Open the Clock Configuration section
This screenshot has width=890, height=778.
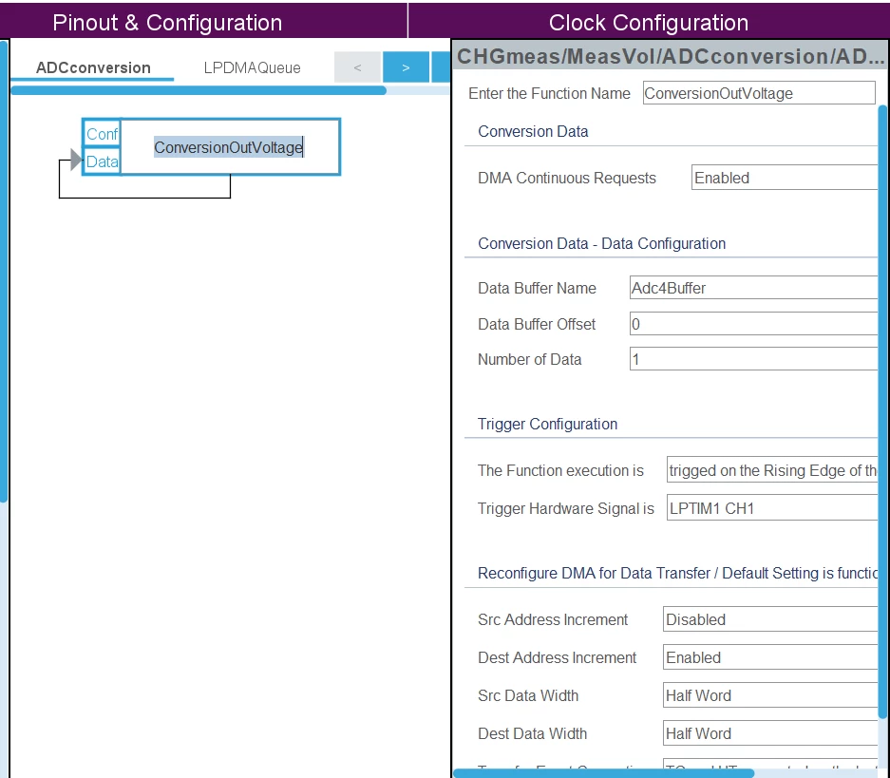pyautogui.click(x=649, y=23)
